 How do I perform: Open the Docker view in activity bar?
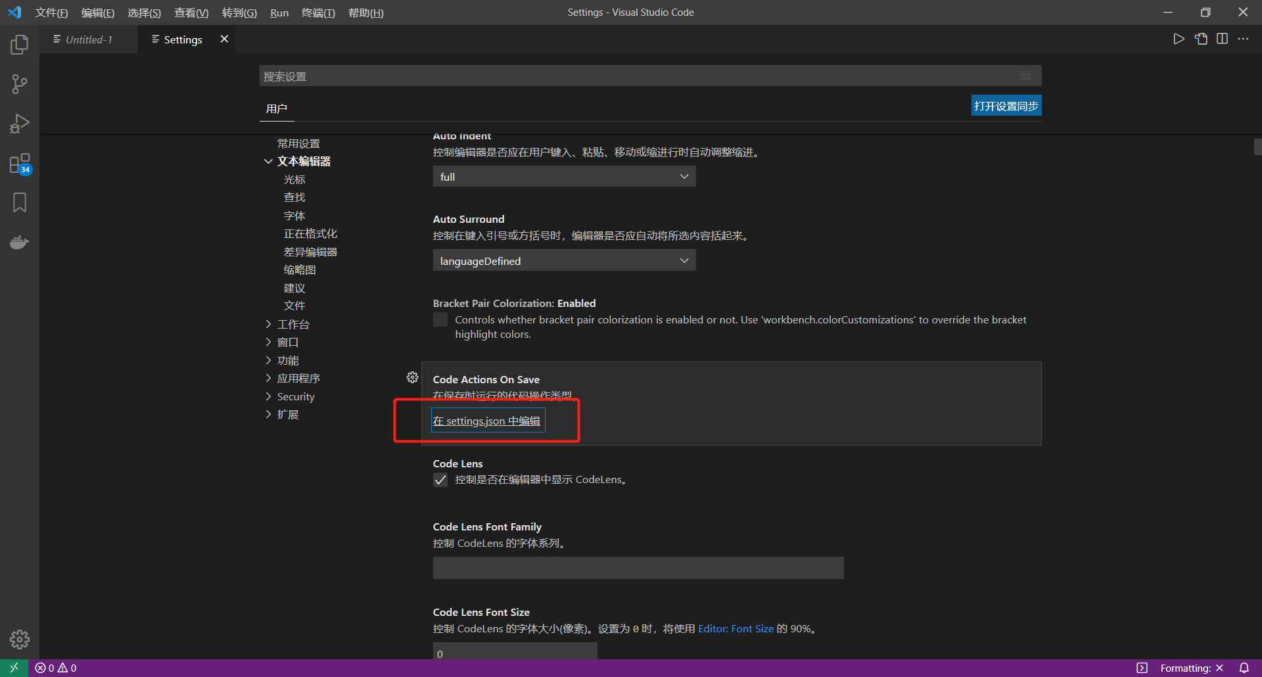[20, 242]
